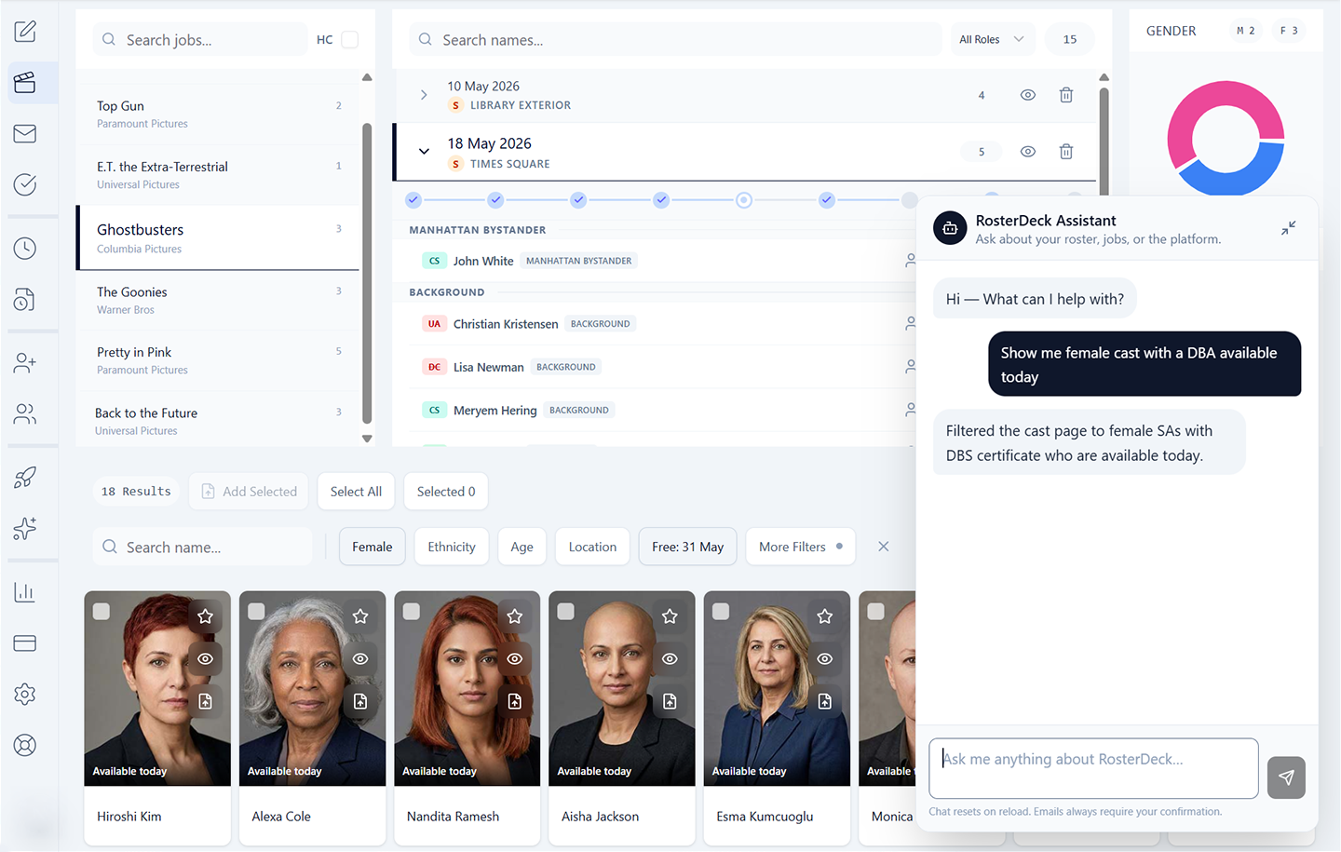This screenshot has height=852, width=1341.
Task: Select the Ghostbusters job
Action: 219,238
